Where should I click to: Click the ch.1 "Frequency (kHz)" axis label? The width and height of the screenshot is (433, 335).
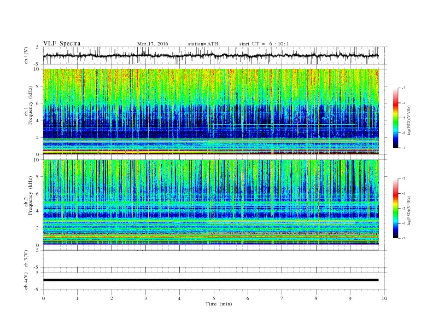point(30,105)
